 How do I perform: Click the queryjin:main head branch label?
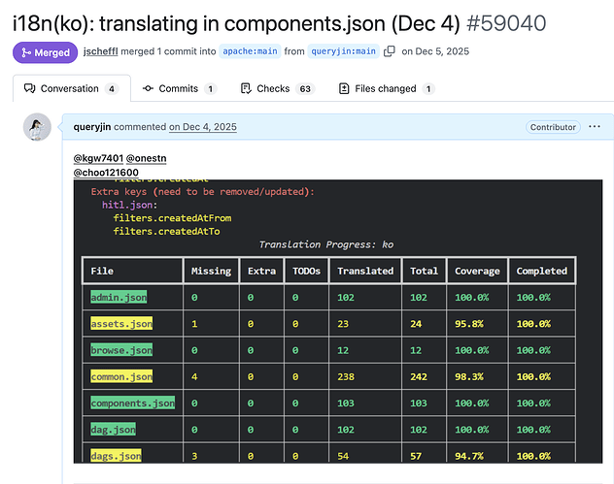tap(345, 51)
